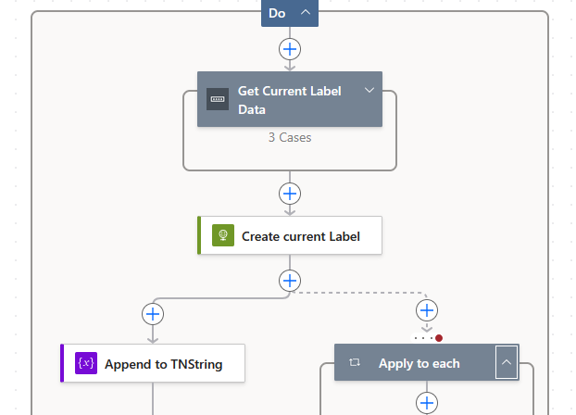Click the green Create current Label icon
Image resolution: width=576 pixels, height=415 pixels.
223,235
